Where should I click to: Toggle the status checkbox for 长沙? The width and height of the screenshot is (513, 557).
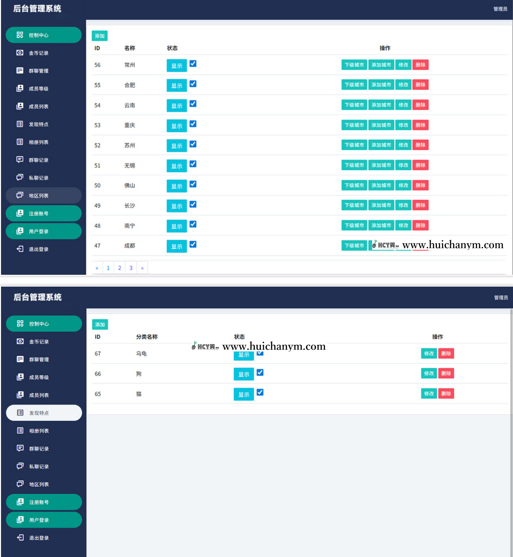pos(193,204)
